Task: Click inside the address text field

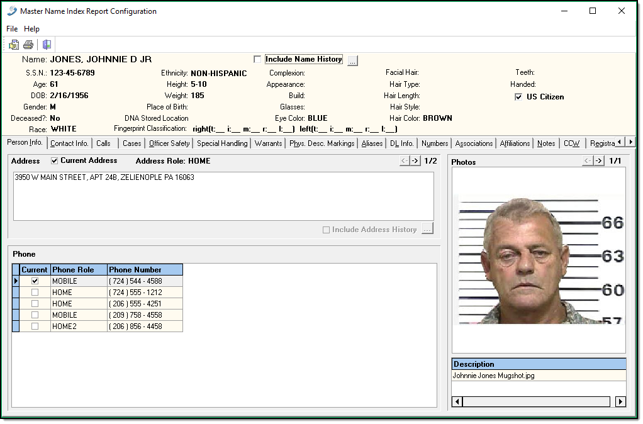Action: click(x=223, y=196)
